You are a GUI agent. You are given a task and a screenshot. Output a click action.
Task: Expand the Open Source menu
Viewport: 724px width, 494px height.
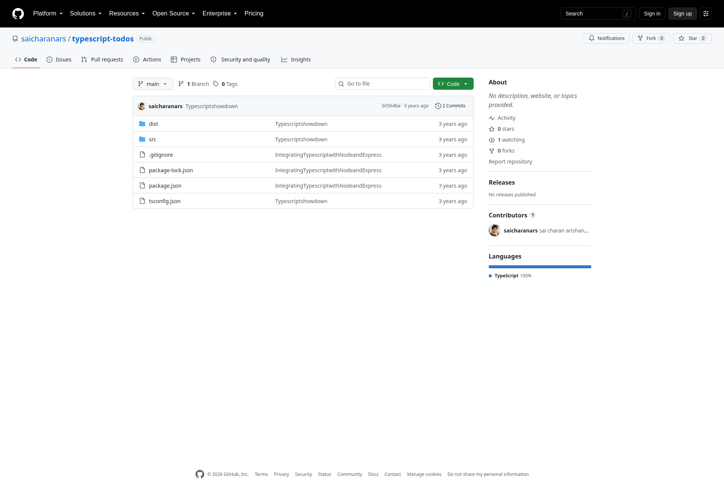pos(174,14)
